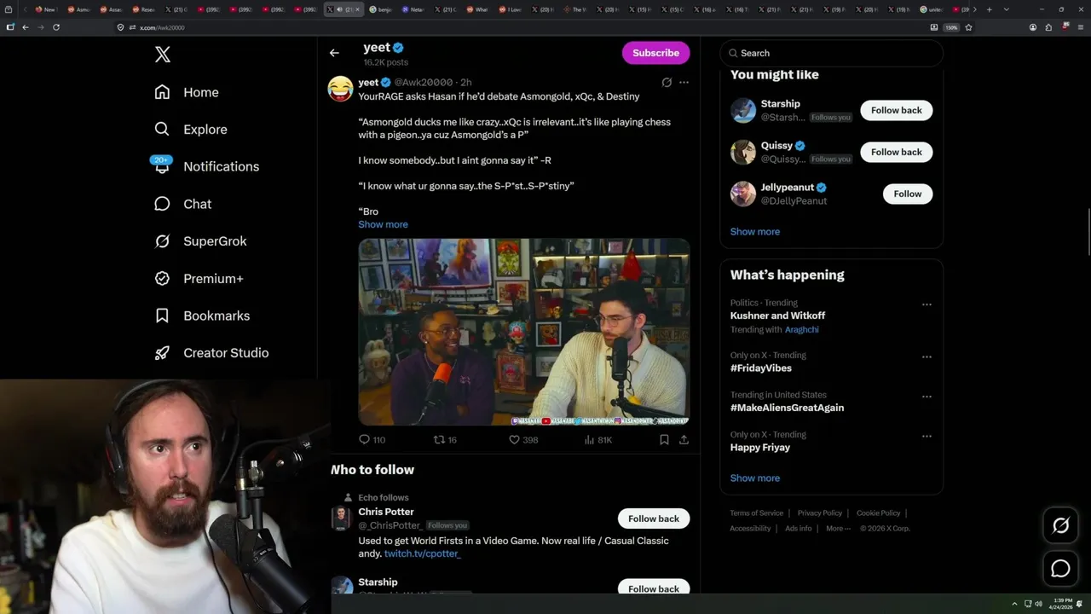This screenshot has height=614, width=1091.
Task: Focus the X Search field
Action: click(x=832, y=53)
